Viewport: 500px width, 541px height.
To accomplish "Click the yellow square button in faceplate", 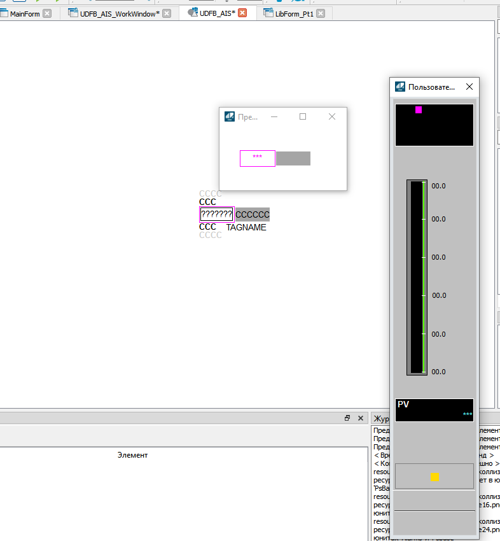I will pos(434,477).
